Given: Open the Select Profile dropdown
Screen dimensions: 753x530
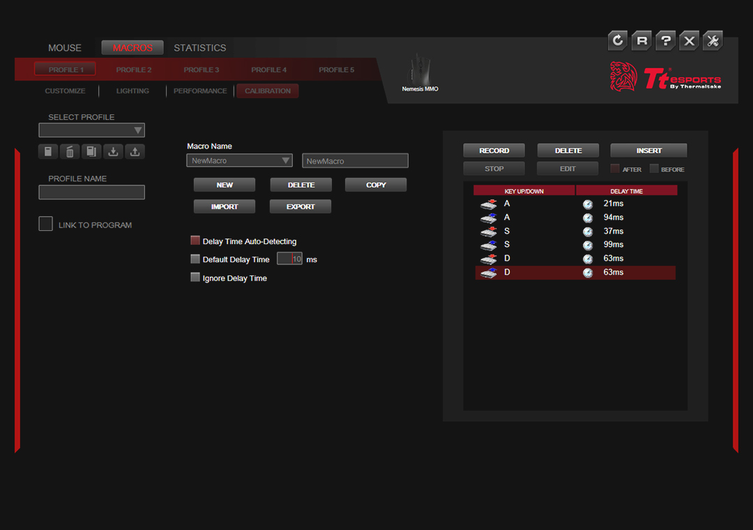Looking at the screenshot, I should pos(92,130).
